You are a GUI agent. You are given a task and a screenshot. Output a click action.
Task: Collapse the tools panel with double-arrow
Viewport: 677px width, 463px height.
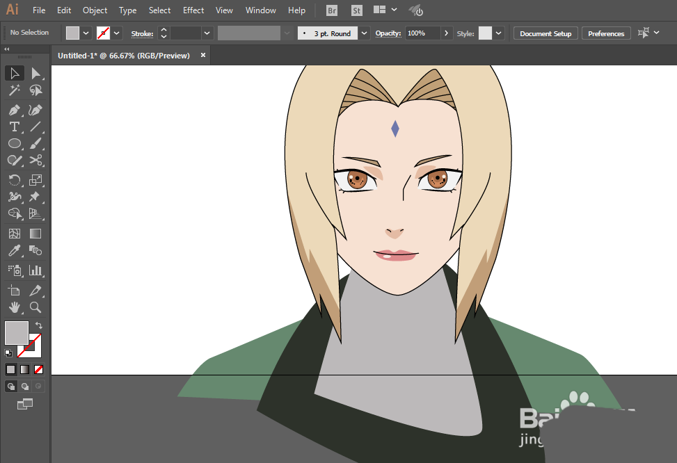pos(6,49)
